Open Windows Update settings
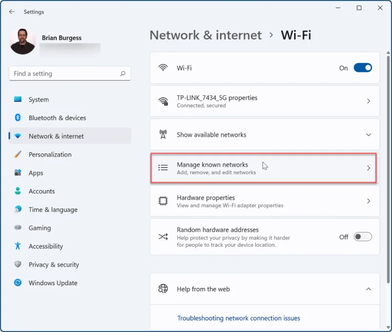 [x=70, y=283]
